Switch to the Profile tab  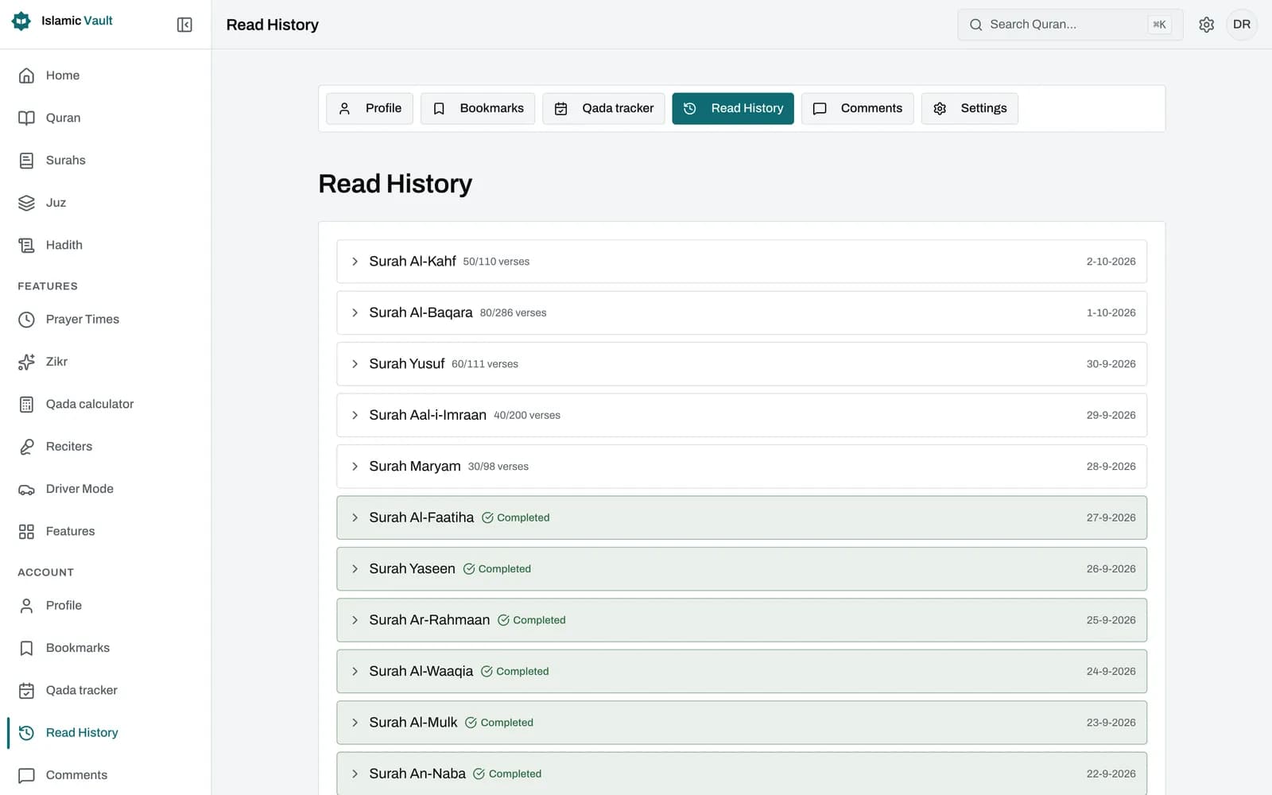(370, 108)
